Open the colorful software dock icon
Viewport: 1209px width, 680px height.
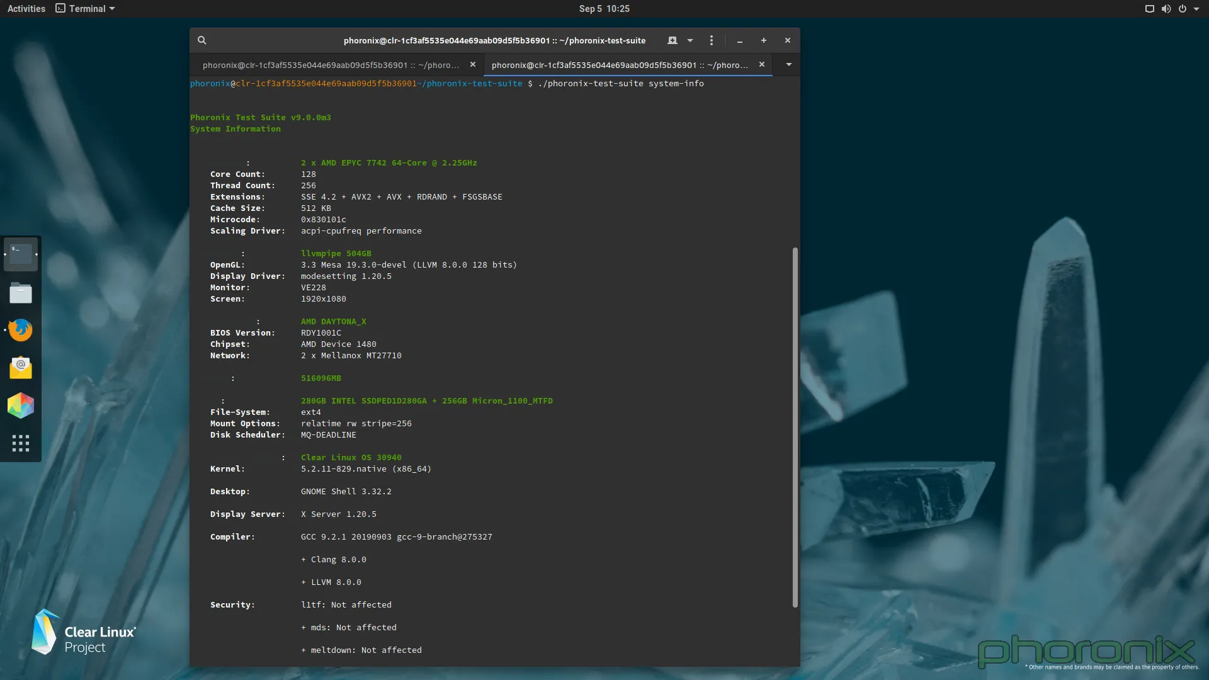pyautogui.click(x=21, y=405)
